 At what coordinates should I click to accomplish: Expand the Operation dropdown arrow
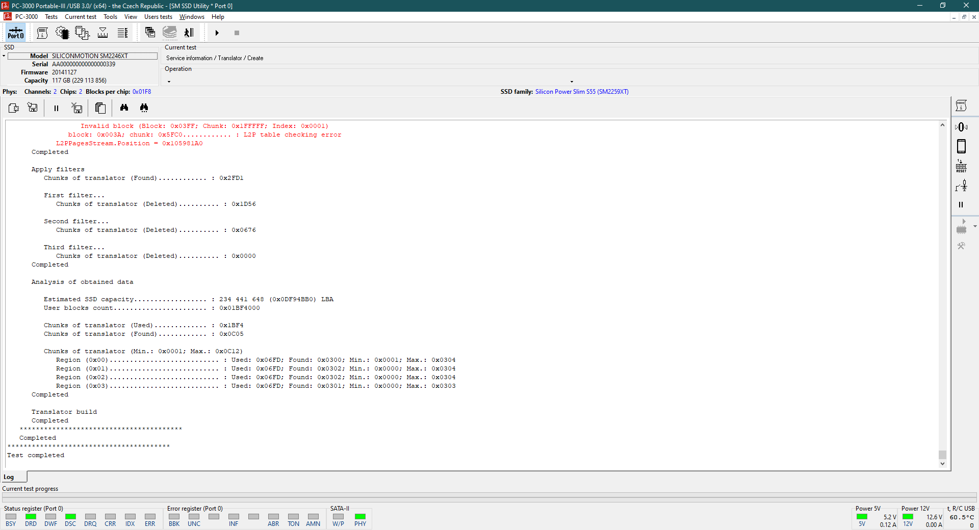(572, 82)
